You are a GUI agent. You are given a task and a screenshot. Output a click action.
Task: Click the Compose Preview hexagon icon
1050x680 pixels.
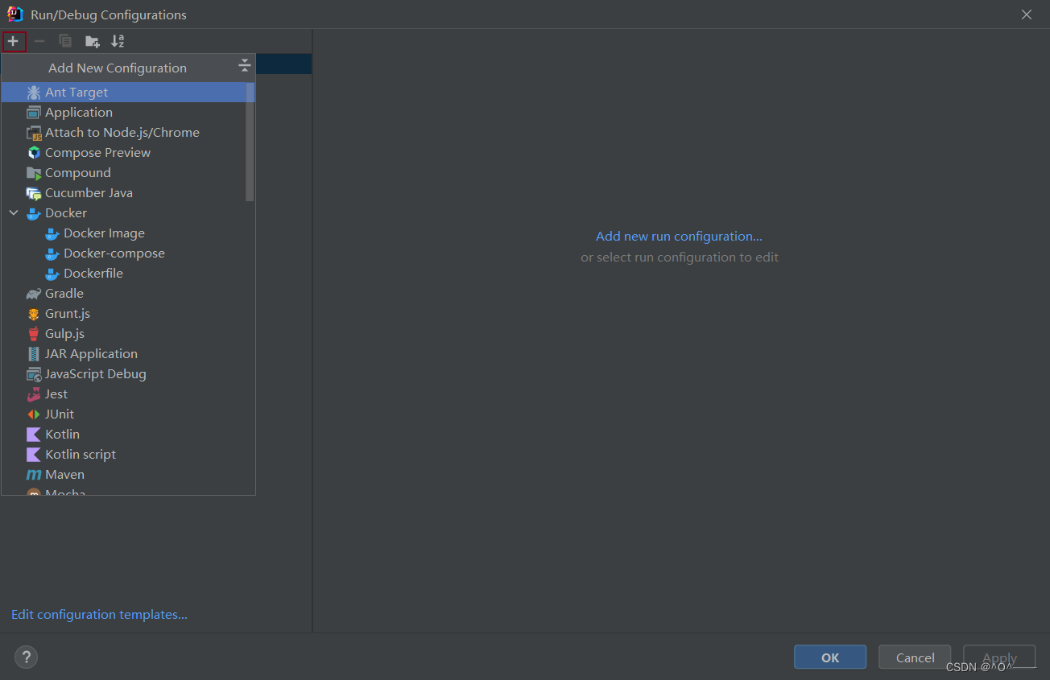34,153
